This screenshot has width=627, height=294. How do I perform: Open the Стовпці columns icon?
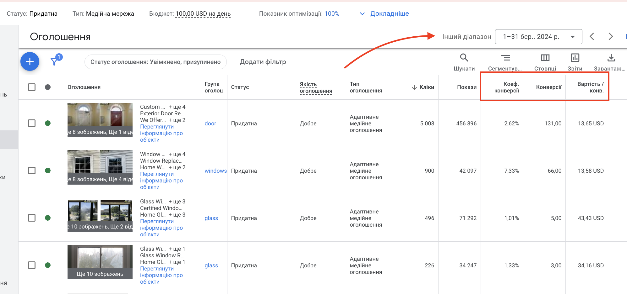[x=545, y=58]
